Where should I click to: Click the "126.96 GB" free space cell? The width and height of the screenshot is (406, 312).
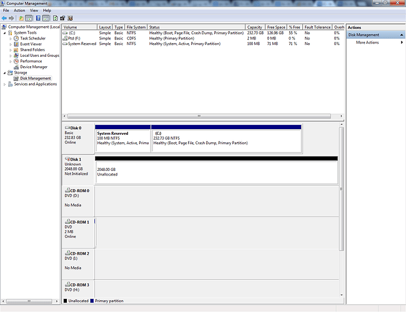pyautogui.click(x=275, y=33)
